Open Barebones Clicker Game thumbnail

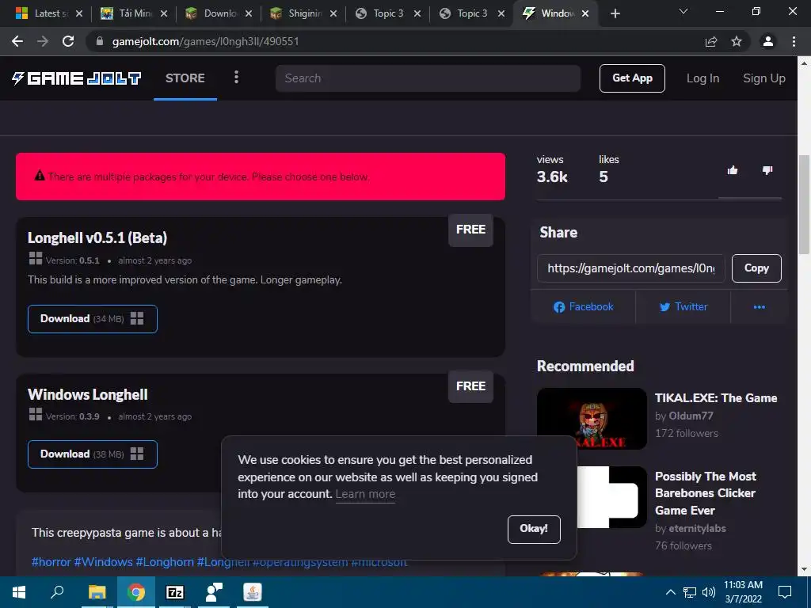click(612, 497)
